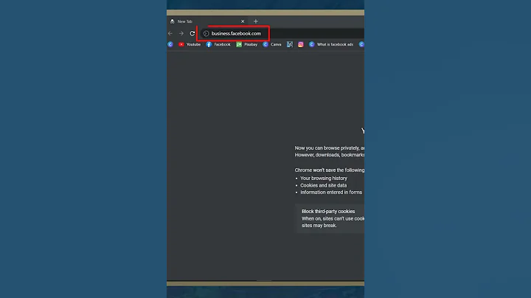Click the 'Block third-party cookies' heading
Screen dimensions: 531x298
(328, 211)
